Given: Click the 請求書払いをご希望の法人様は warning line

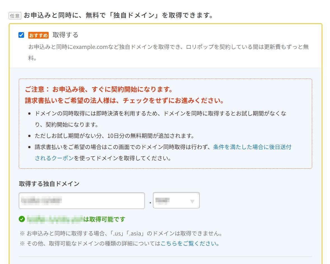Looking at the screenshot, I should [124, 100].
